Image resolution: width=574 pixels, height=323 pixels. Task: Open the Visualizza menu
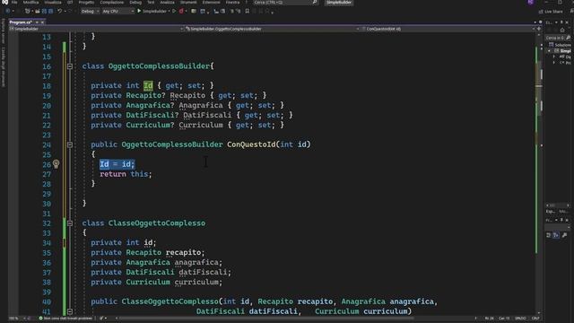tap(53, 2)
